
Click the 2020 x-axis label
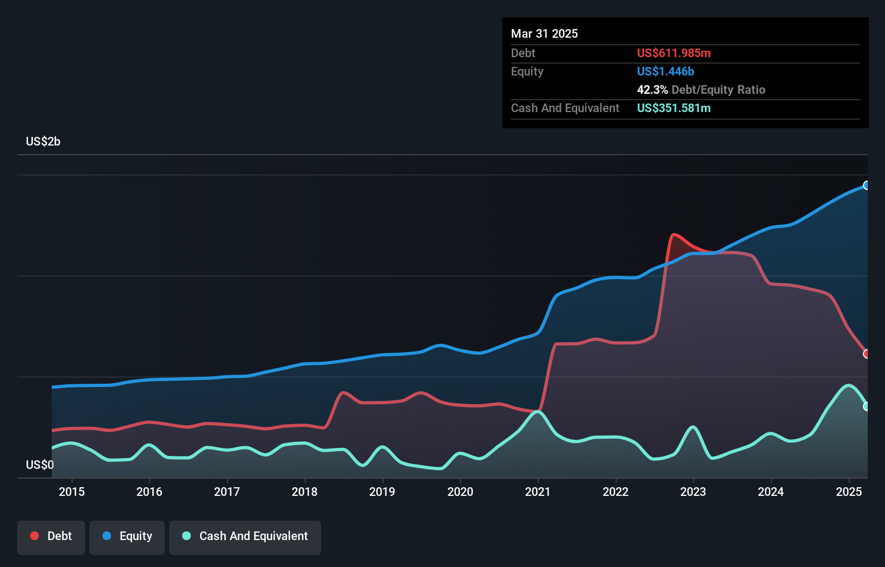coord(460,492)
